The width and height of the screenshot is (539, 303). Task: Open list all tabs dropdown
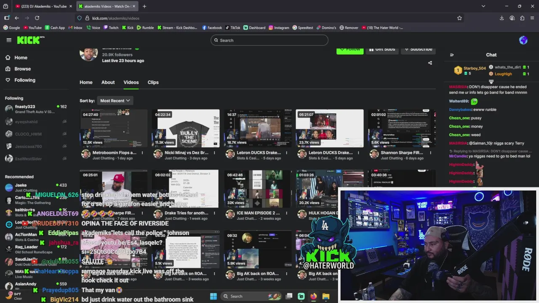tap(483, 6)
